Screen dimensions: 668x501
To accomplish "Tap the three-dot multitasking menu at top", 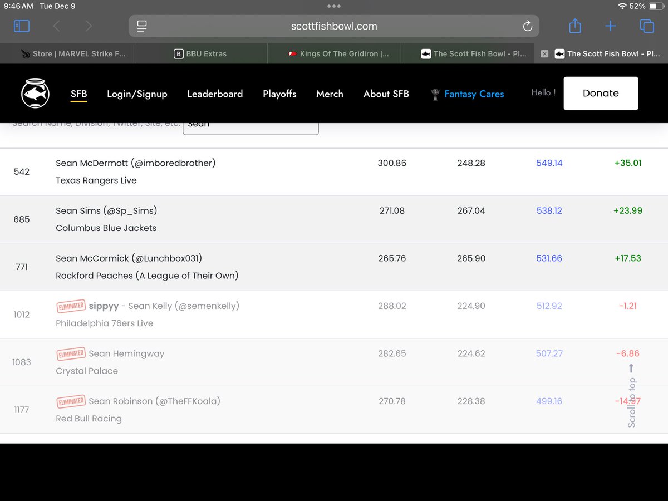I will (x=334, y=6).
